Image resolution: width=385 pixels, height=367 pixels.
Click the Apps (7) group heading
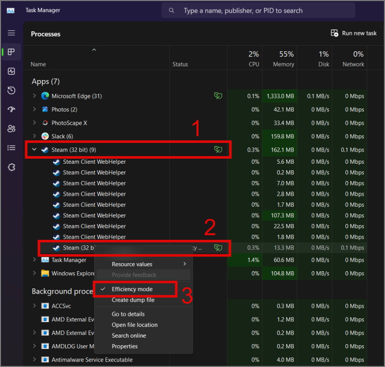point(46,81)
